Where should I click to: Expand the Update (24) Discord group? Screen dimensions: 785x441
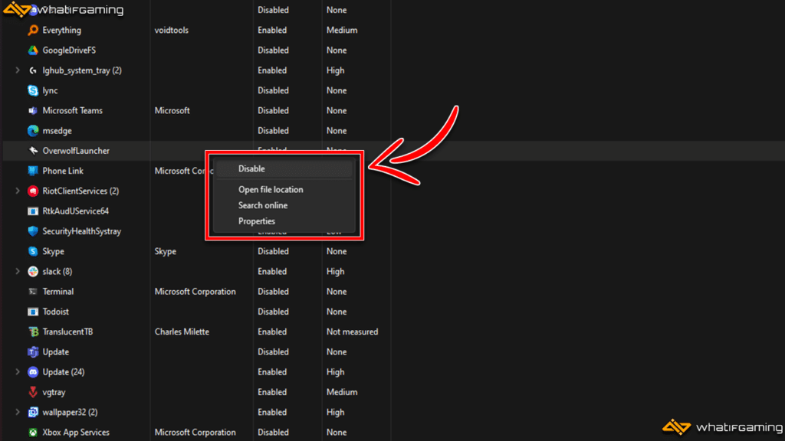(18, 372)
